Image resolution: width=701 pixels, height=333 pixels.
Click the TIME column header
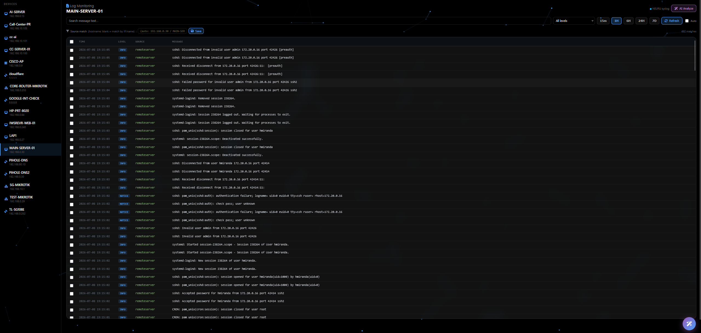[x=82, y=42]
